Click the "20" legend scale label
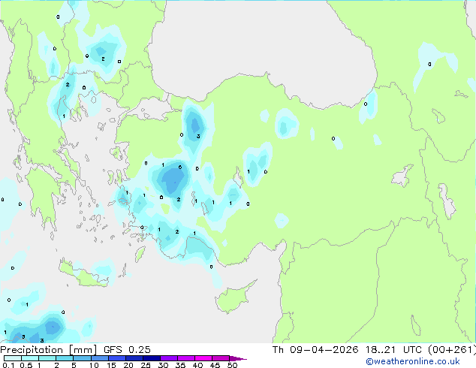The image size is (476, 368). pos(128,365)
